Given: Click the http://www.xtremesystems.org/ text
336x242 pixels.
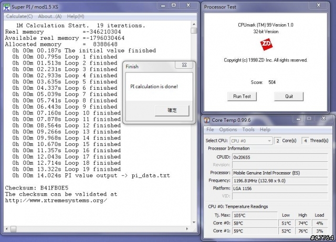Looking at the screenshot, I should [56, 201].
